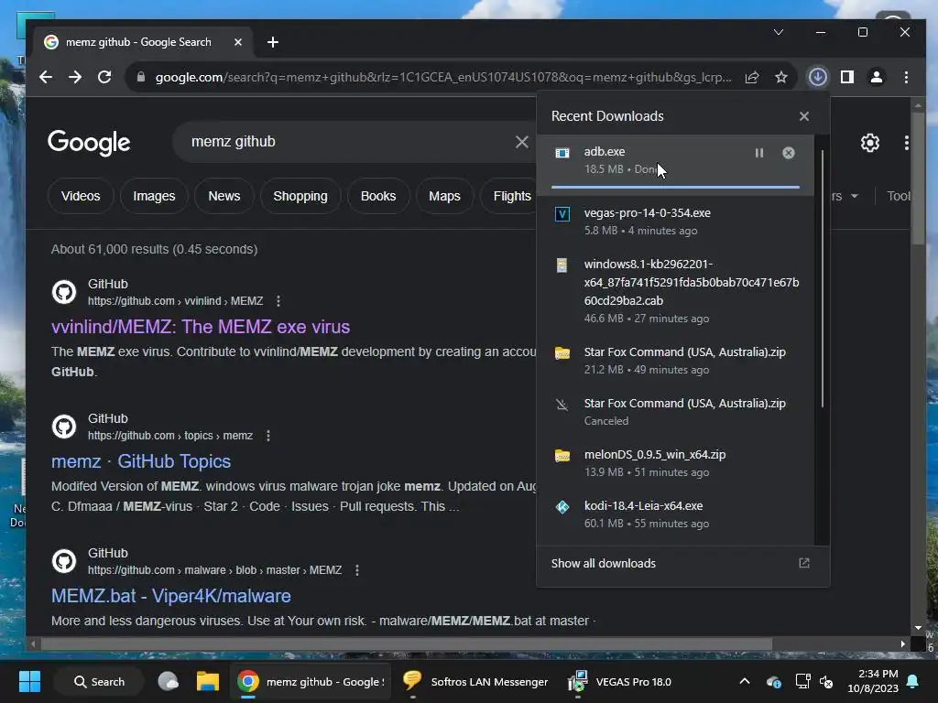Open the MEMZ.bat - Viper4K/malware result
938x703 pixels.
[171, 596]
